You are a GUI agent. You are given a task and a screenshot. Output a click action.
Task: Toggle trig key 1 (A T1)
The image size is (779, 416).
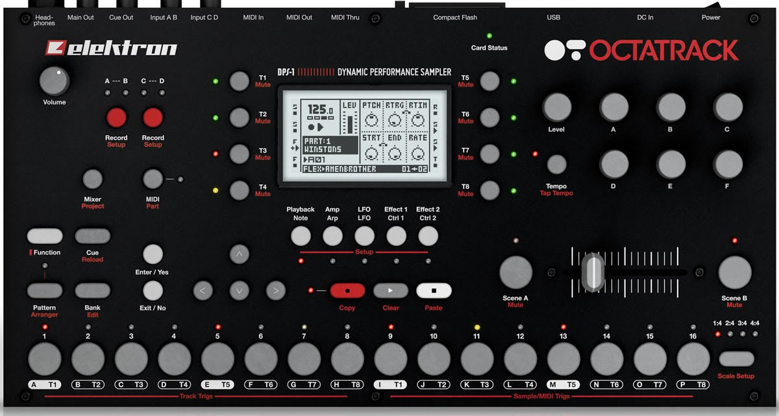click(x=44, y=359)
